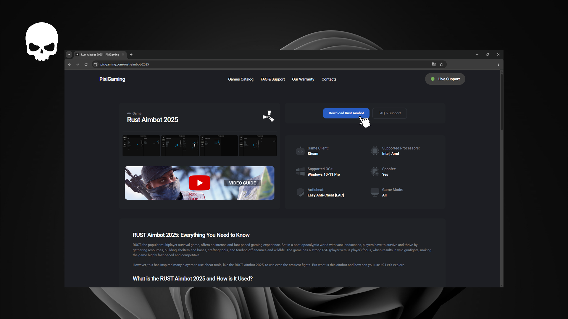
Task: Go back to the previous page
Action: pyautogui.click(x=70, y=64)
